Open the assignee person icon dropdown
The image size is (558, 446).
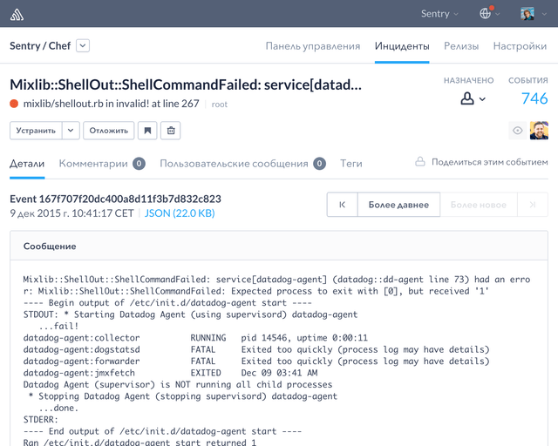(473, 98)
